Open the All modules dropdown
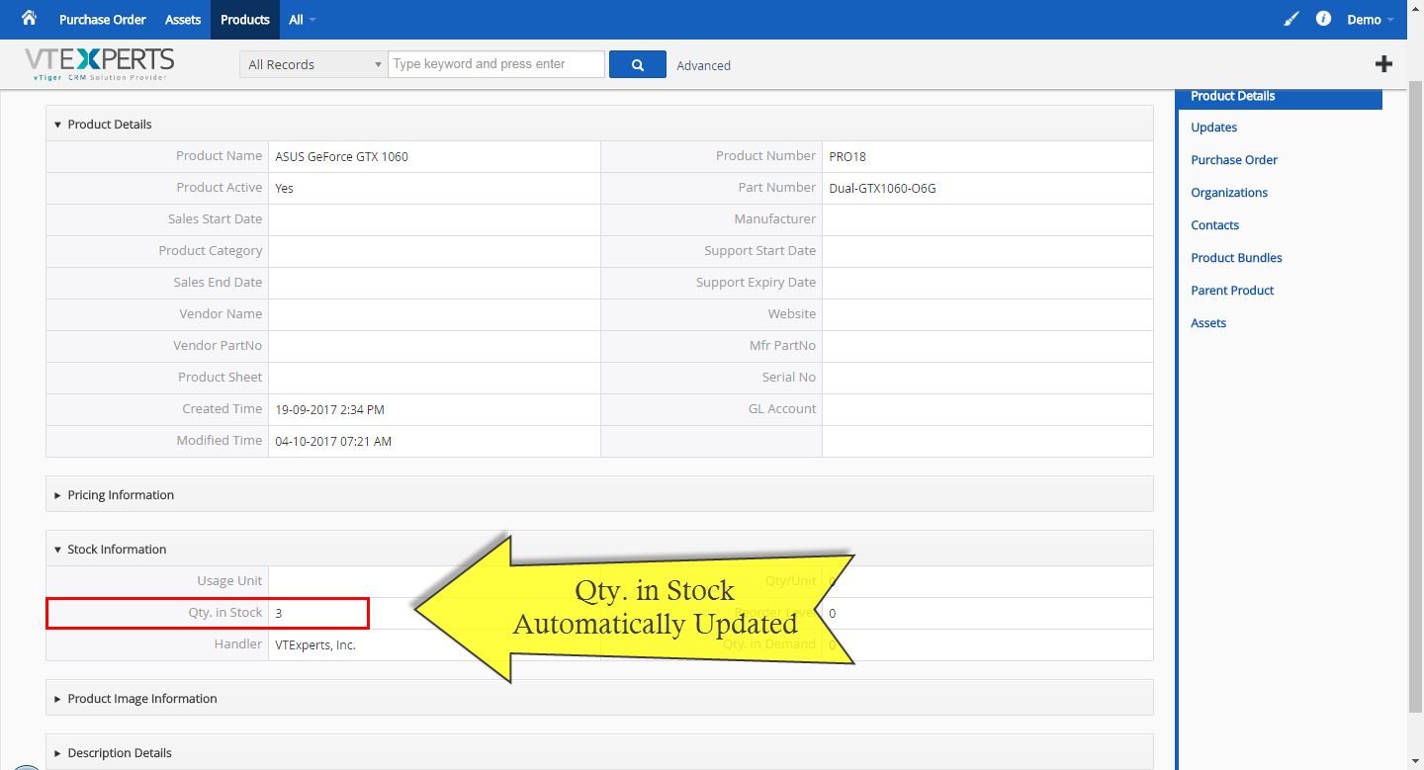Viewport: 1424px width, 770px height. point(303,20)
